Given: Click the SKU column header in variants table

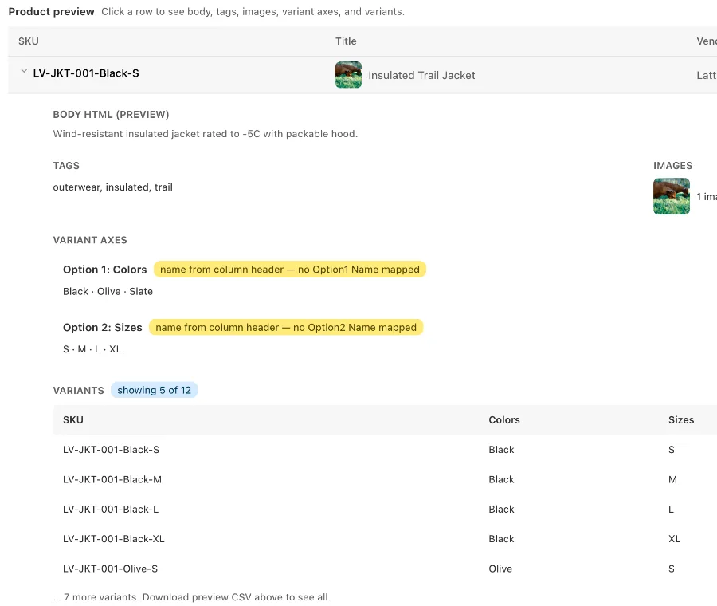Looking at the screenshot, I should [x=73, y=419].
